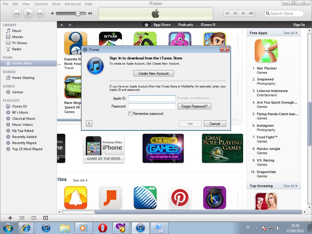This screenshot has width=312, height=234.
Task: Switch to grid view icon
Action: 243,13
